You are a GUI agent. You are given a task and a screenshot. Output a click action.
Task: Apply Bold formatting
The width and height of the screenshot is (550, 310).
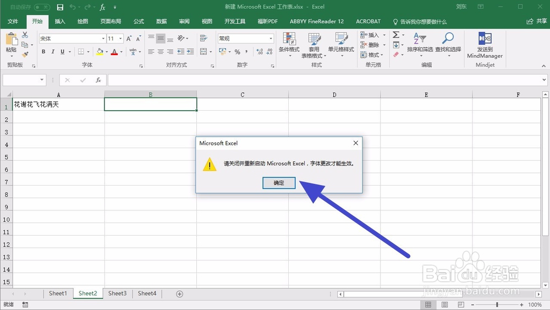pyautogui.click(x=43, y=52)
